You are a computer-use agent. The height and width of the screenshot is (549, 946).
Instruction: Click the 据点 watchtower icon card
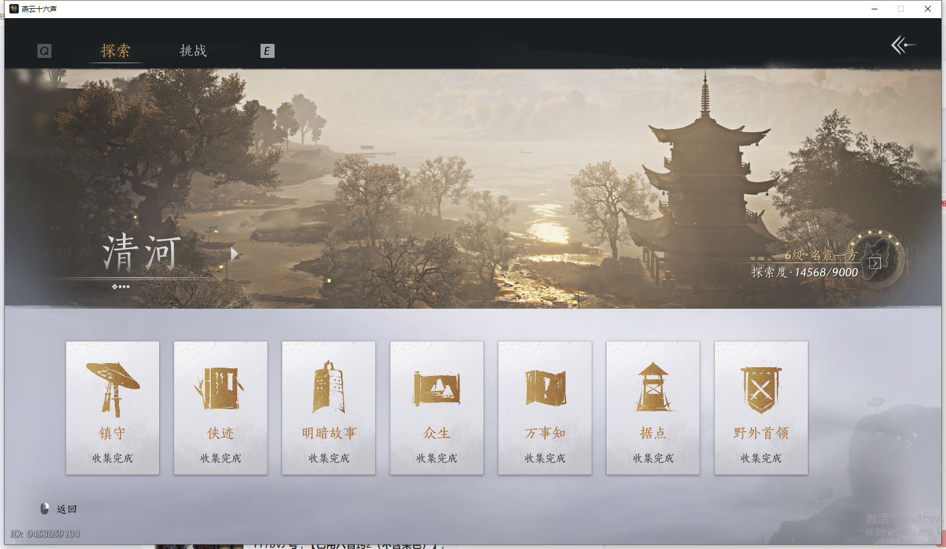click(x=653, y=408)
